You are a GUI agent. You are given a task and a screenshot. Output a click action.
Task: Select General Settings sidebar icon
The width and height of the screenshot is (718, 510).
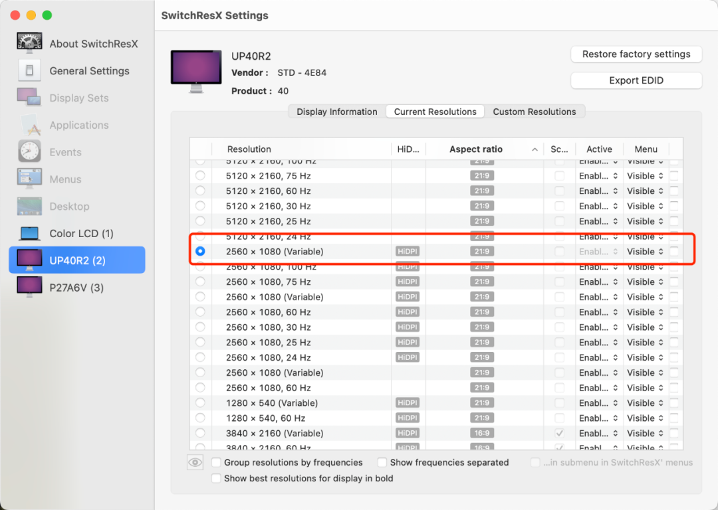pos(29,70)
